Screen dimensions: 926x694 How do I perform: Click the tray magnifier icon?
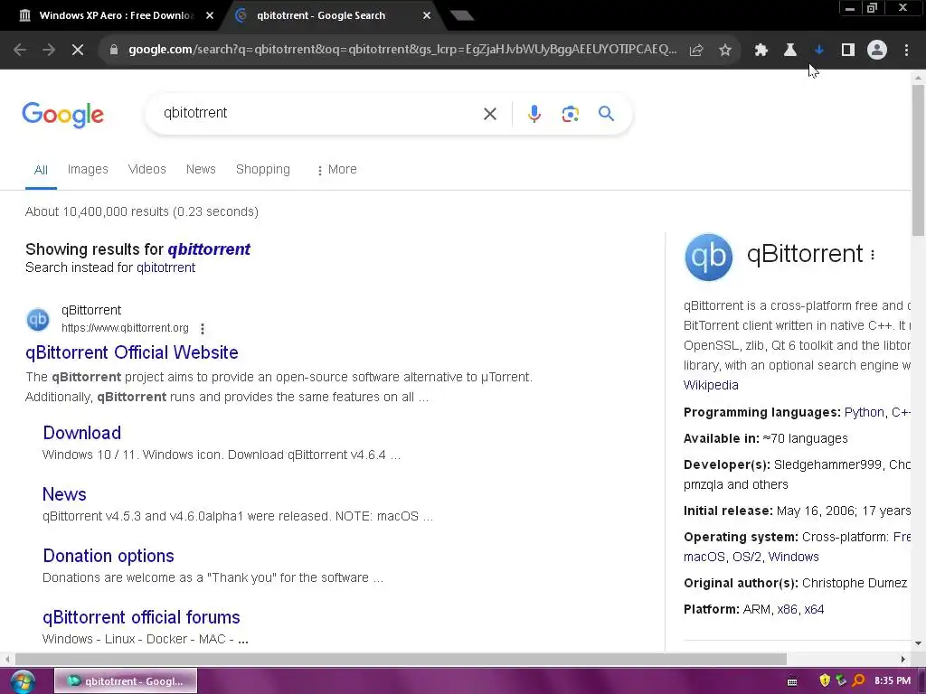pyautogui.click(x=859, y=680)
